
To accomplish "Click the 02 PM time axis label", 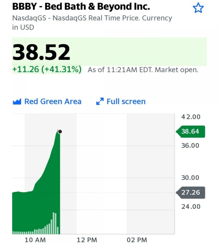I will (x=137, y=240).
